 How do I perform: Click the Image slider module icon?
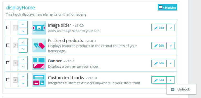39,28
